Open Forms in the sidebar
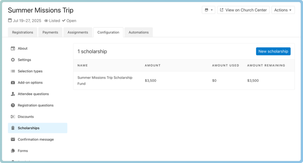The width and height of the screenshot is (303, 163). coord(37,150)
